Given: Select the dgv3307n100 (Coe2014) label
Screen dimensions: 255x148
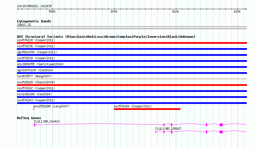Looking at the screenshot, I should click(35, 70).
